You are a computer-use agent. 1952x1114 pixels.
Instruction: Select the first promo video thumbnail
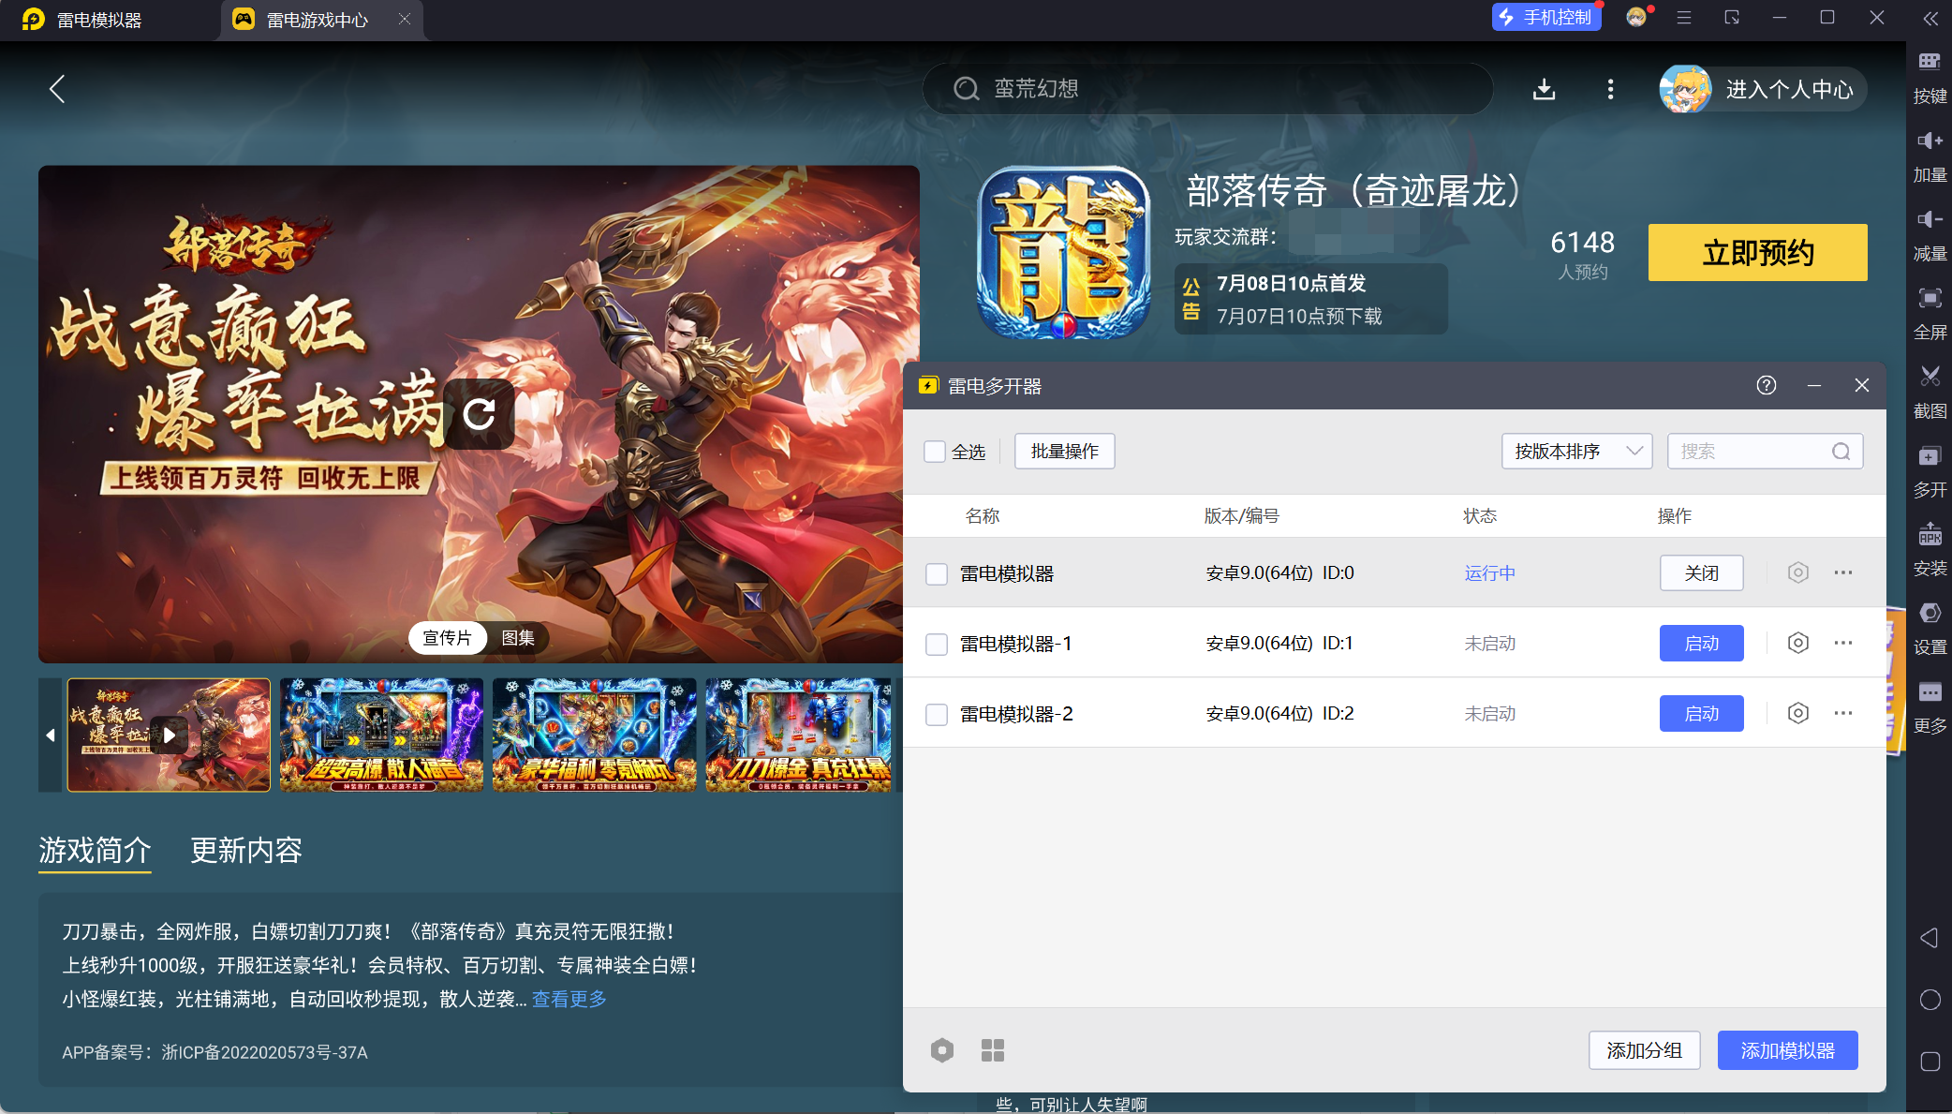pos(169,735)
